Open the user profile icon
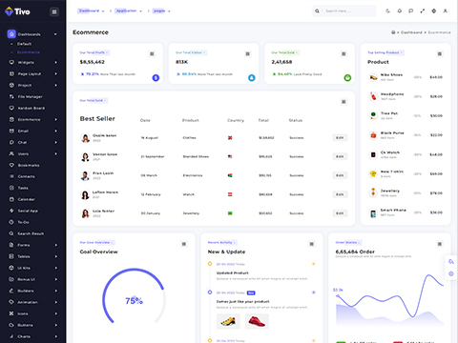 [446, 11]
